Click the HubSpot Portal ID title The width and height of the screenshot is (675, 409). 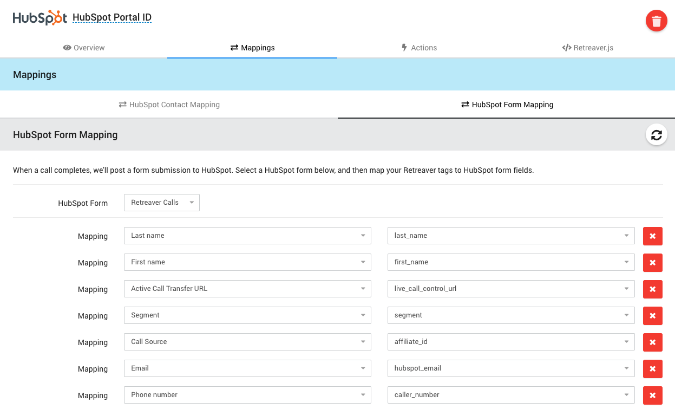(x=112, y=17)
